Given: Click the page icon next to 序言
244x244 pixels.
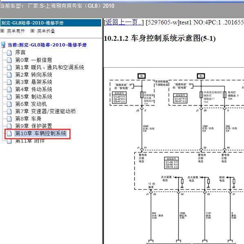Looking at the screenshot, I should coord(9,53).
